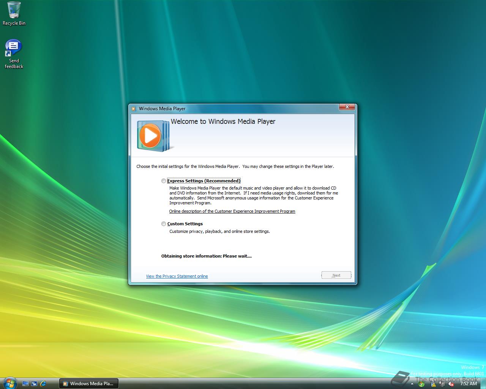Viewport: 486px width, 389px height.
Task: Click USB warning tray icon
Action: (433, 384)
